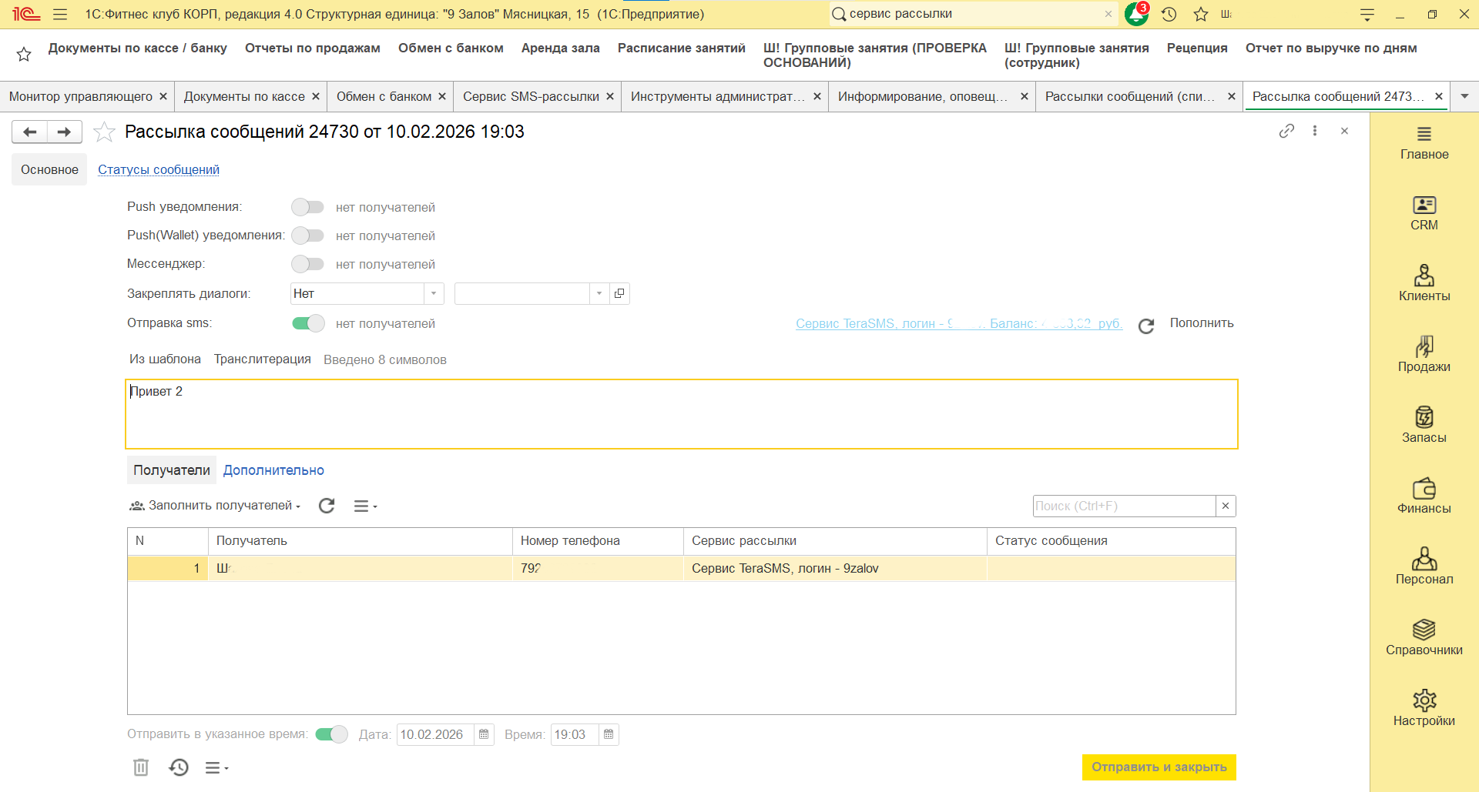1479x792 pixels.
Task: Switch to Сервис SMS-рассылки tab
Action: [x=531, y=96]
